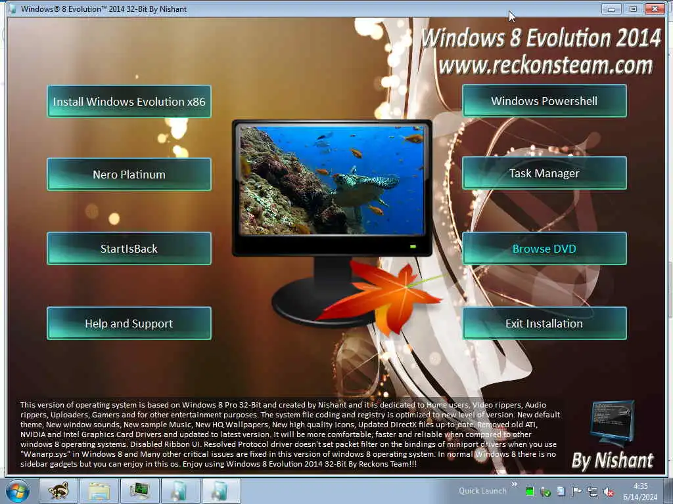Viewport: 673px width, 504px height.
Task: Open the Windows Start orb
Action: [17, 491]
